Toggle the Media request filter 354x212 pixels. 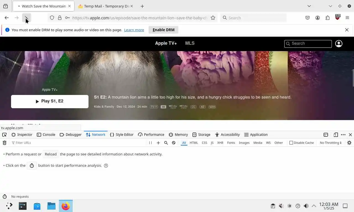point(258,143)
